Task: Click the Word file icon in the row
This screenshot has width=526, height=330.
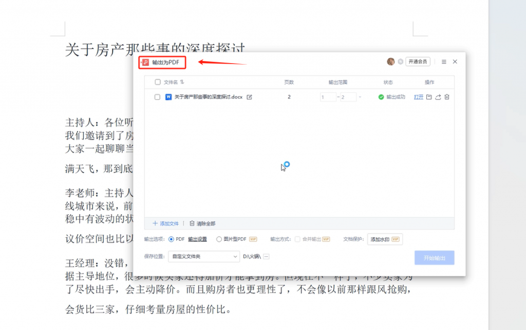Action: 168,97
